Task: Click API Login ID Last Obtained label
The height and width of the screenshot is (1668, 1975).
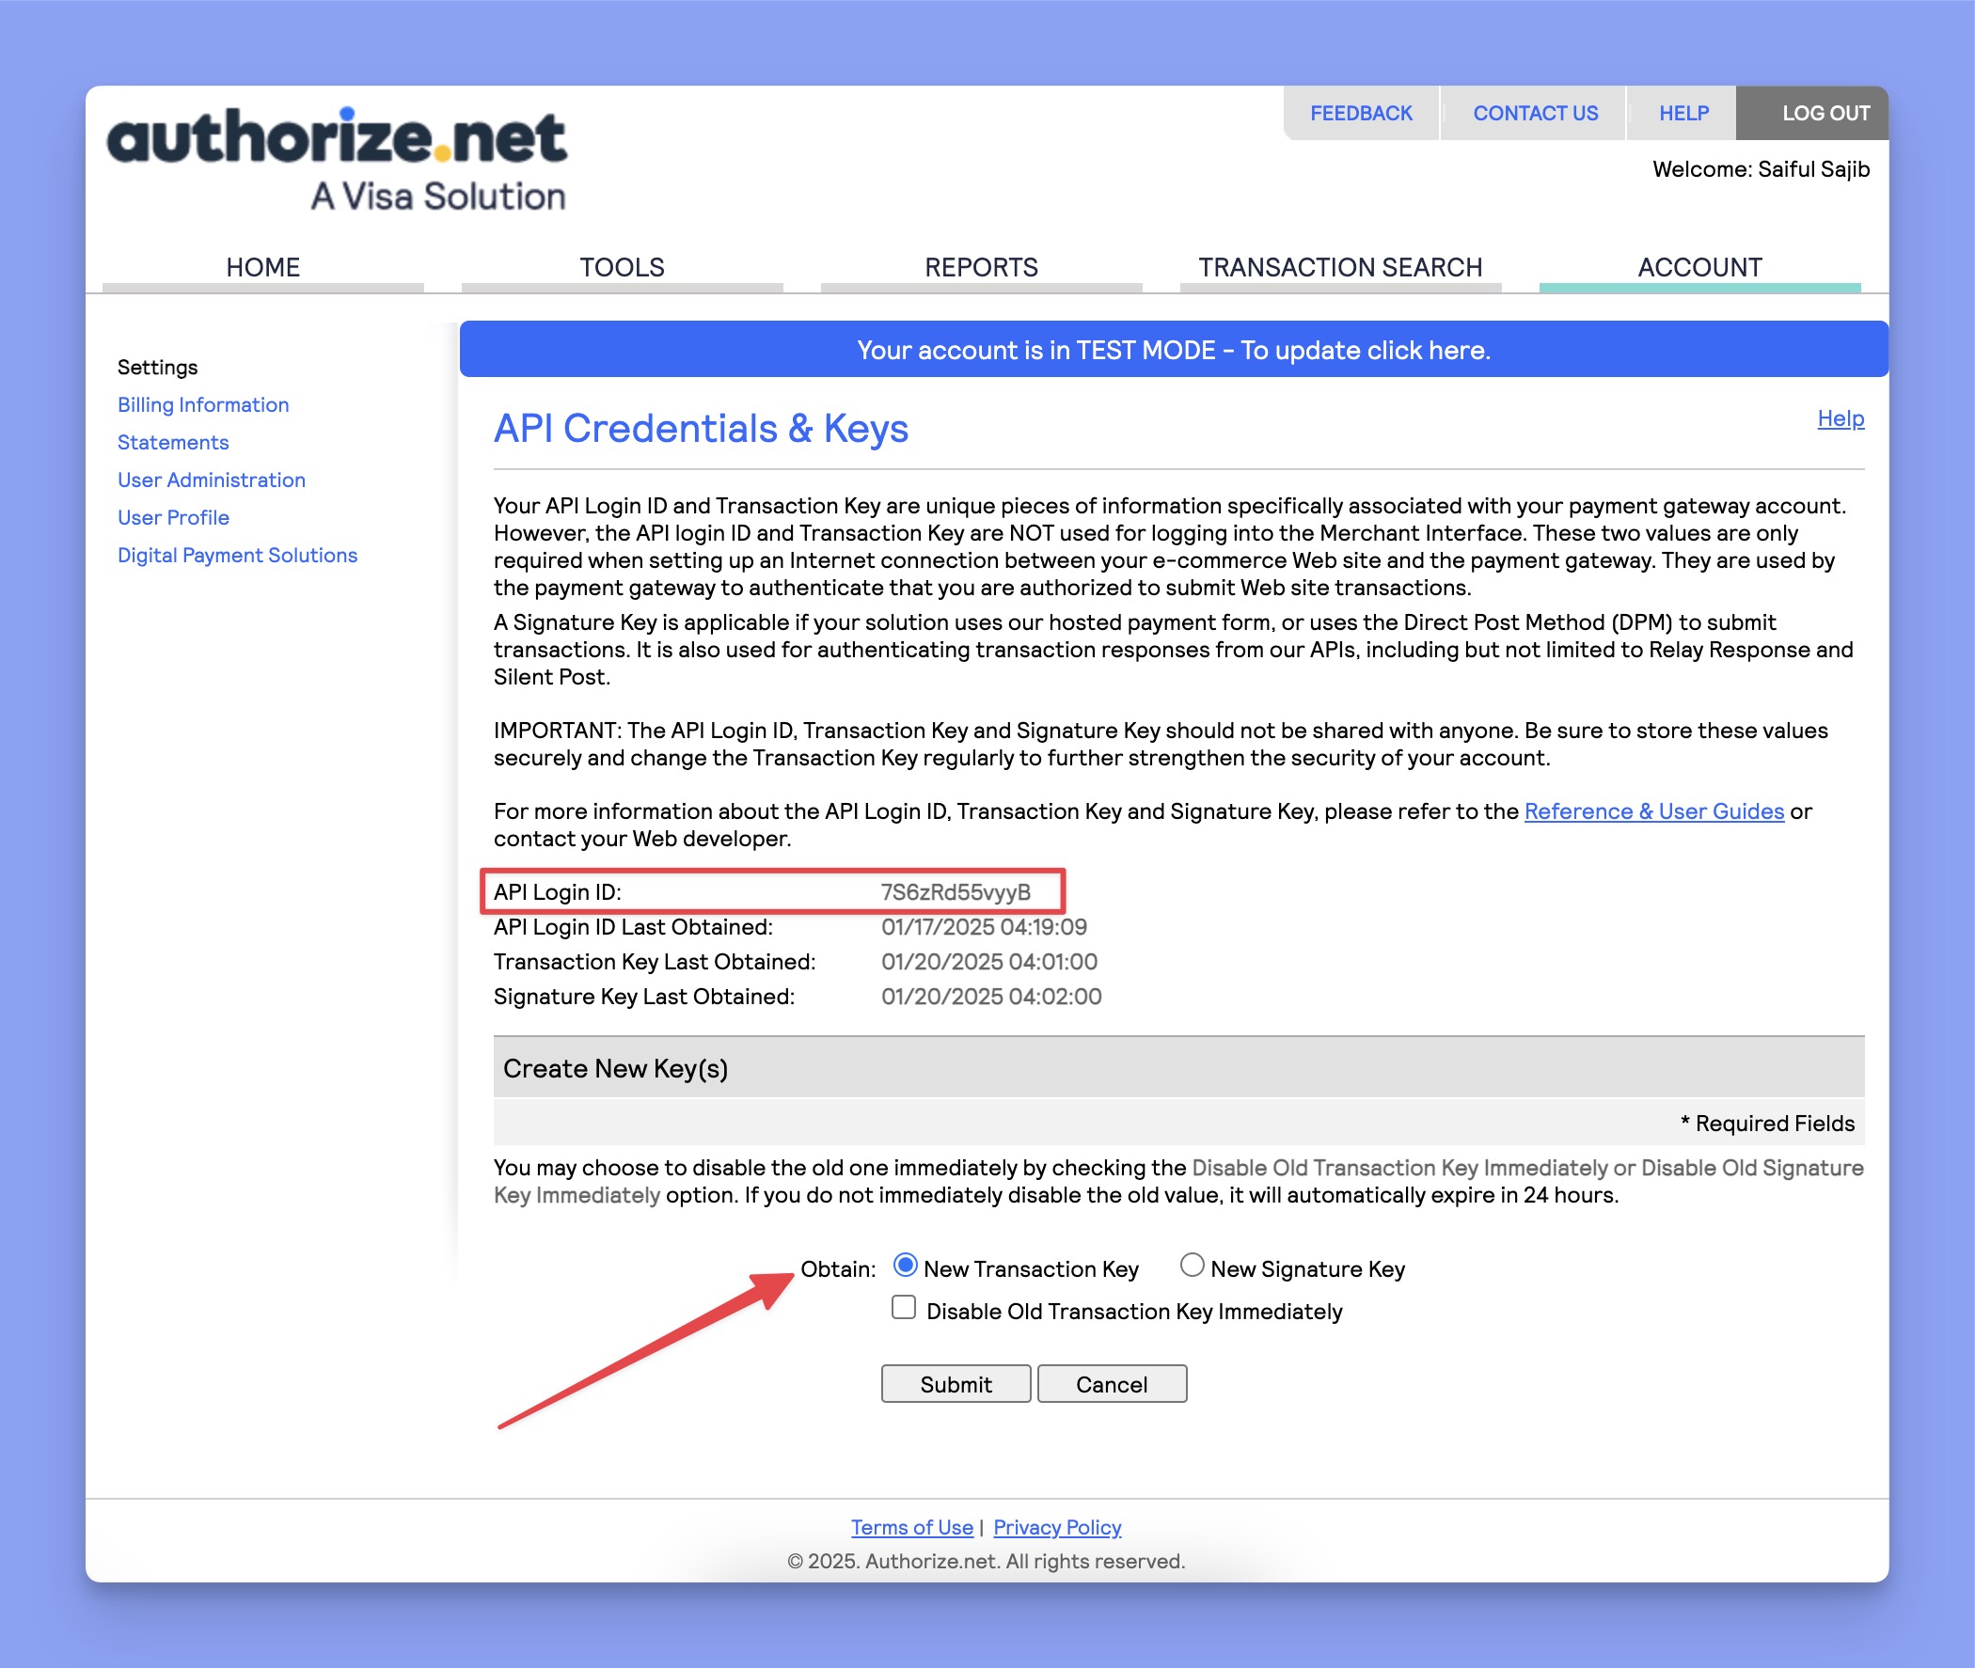Action: (633, 928)
